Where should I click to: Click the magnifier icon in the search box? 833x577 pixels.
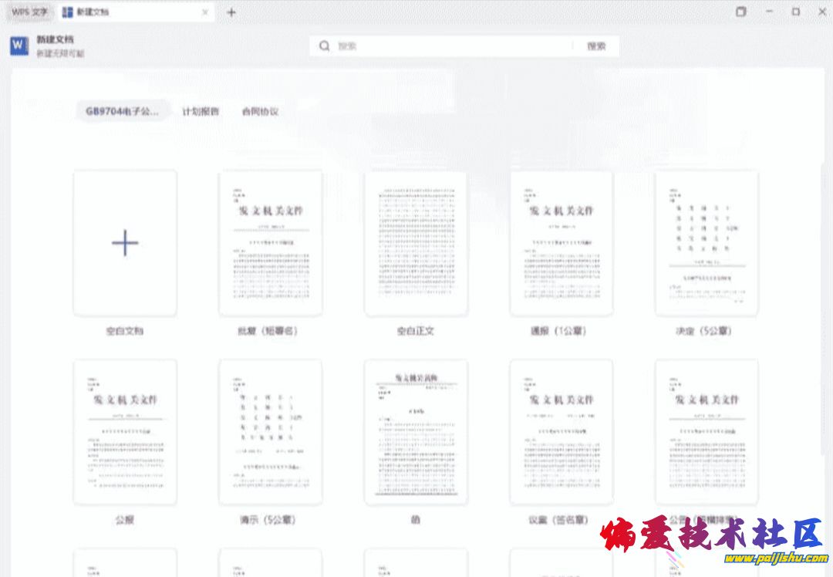tap(325, 46)
